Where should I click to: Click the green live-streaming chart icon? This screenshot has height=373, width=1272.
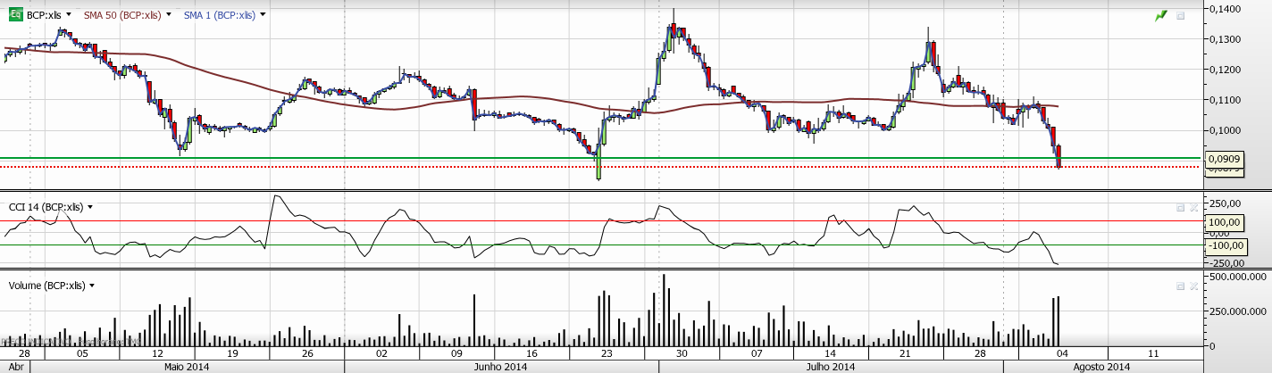point(1160,15)
